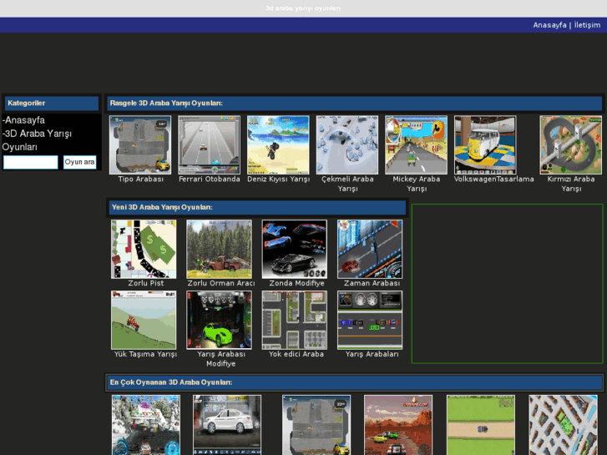Open the white sedan thumbnail in En Çok Oynanan
The height and width of the screenshot is (455, 607).
tap(227, 425)
